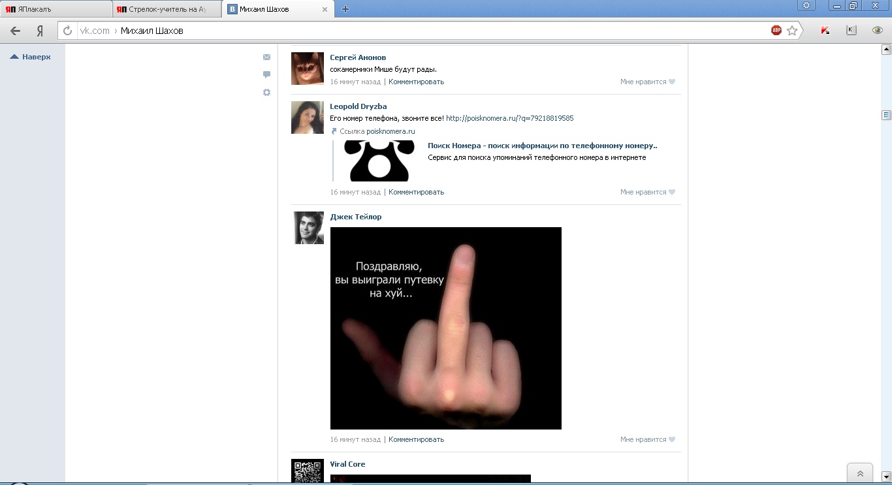Click 'Комментировать' under Сергей Анонов's post

[416, 82]
